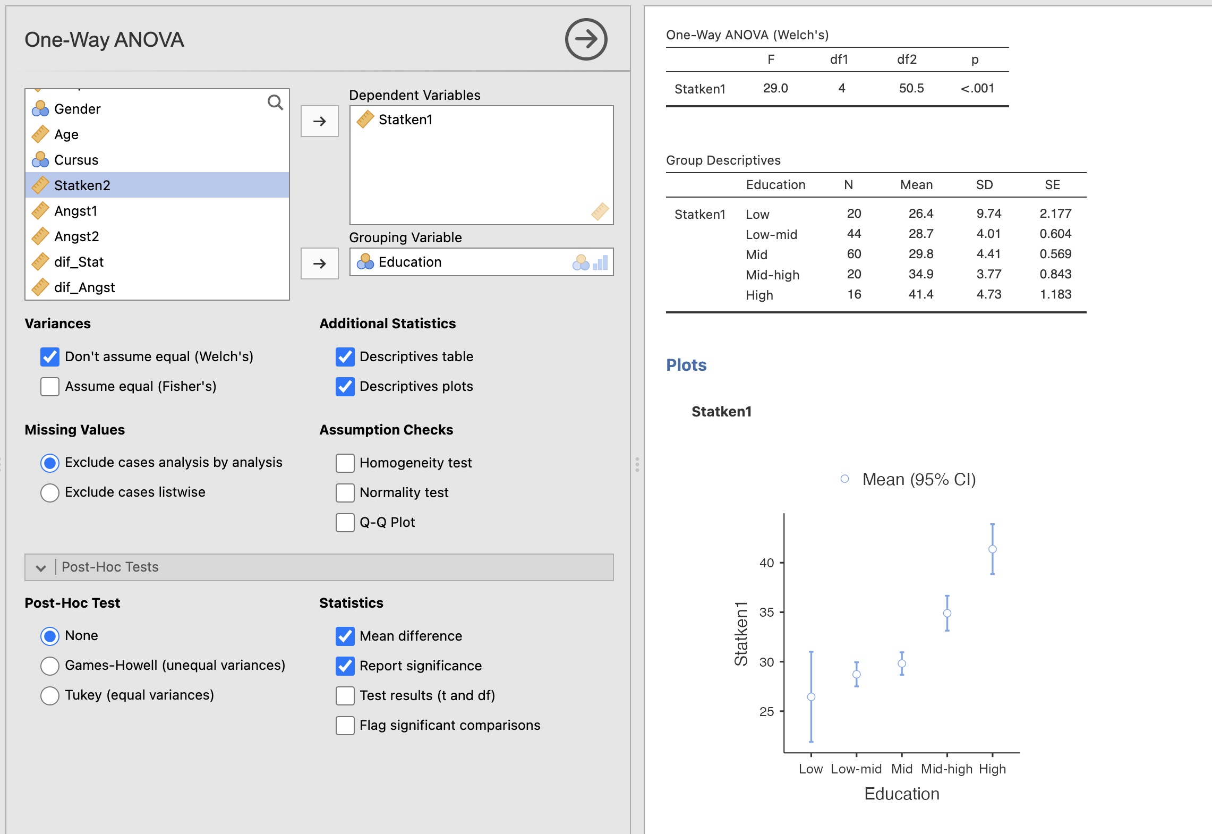The height and width of the screenshot is (834, 1212).
Task: Select Angst1 in the variable list
Action: tap(76, 211)
